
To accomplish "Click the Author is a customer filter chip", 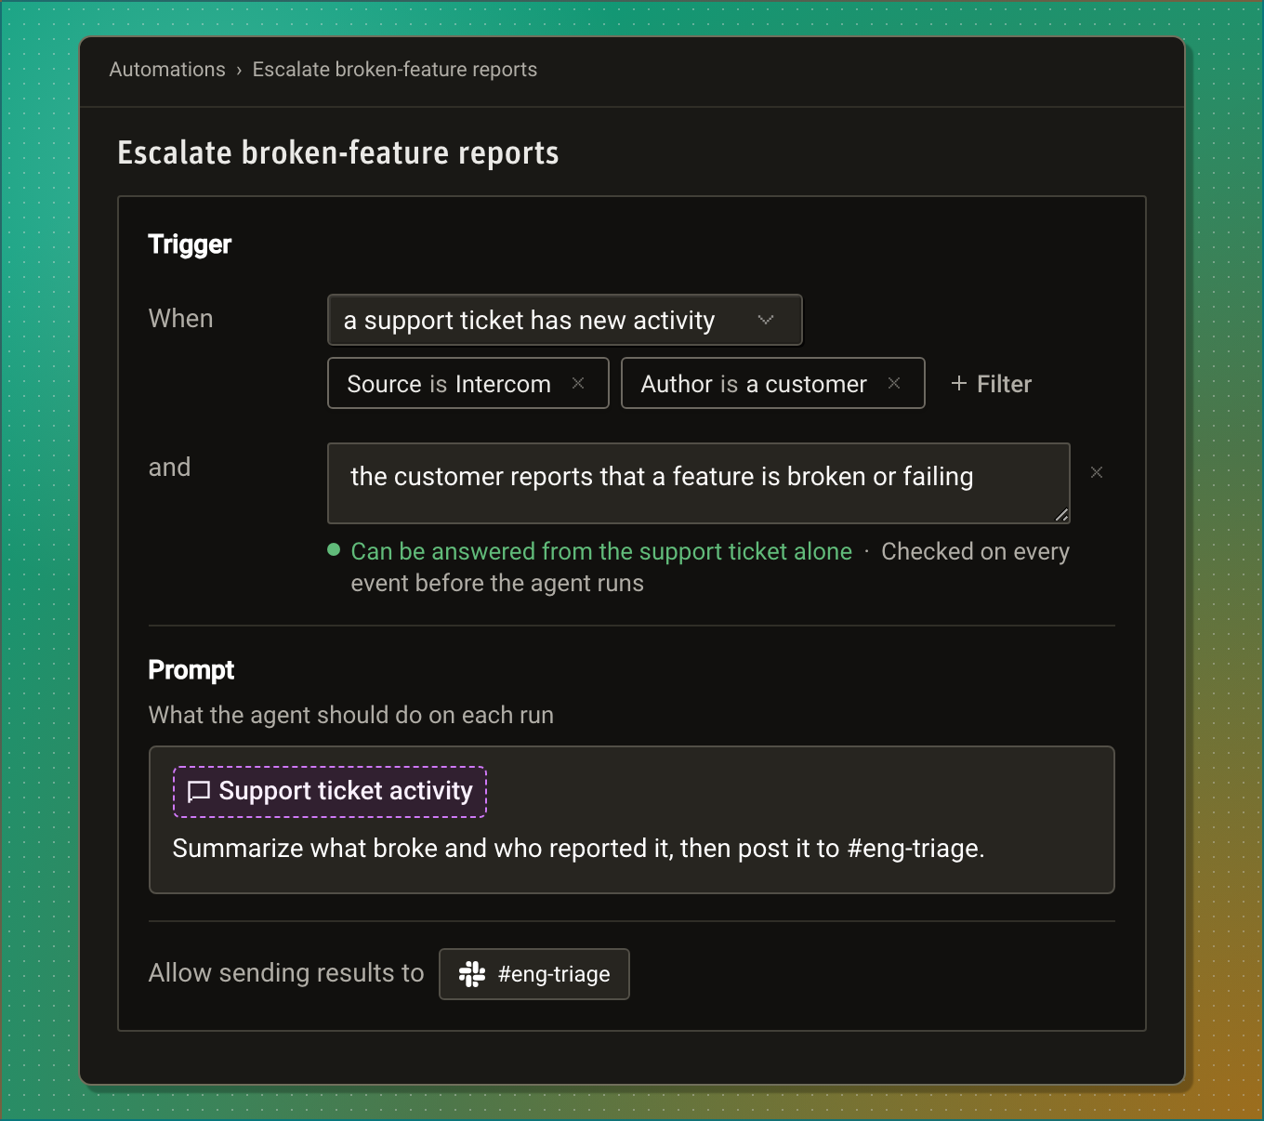I will click(773, 383).
